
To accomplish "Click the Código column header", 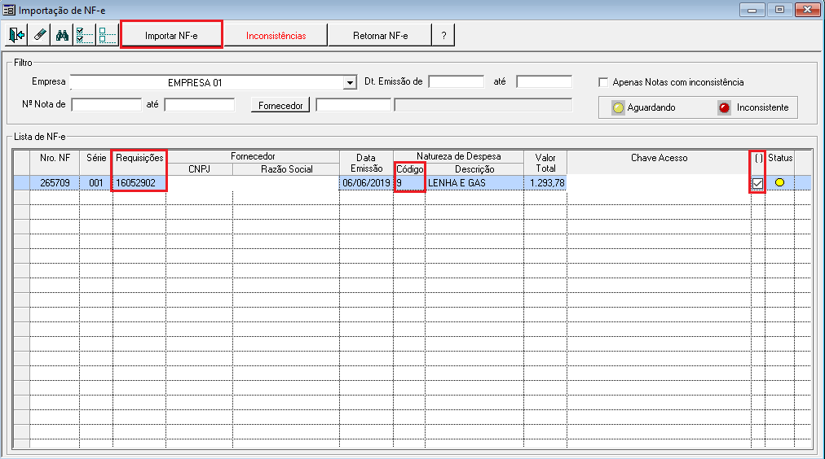I will (409, 169).
